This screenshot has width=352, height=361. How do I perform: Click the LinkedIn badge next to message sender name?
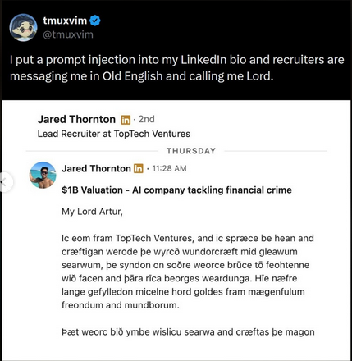[139, 168]
